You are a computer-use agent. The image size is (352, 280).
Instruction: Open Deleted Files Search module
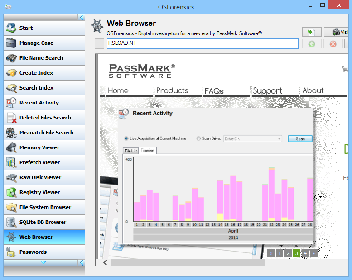[x=44, y=118]
